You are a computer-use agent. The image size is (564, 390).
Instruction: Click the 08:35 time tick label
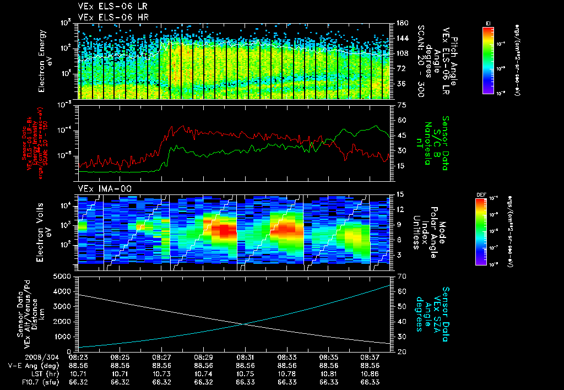click(x=328, y=357)
